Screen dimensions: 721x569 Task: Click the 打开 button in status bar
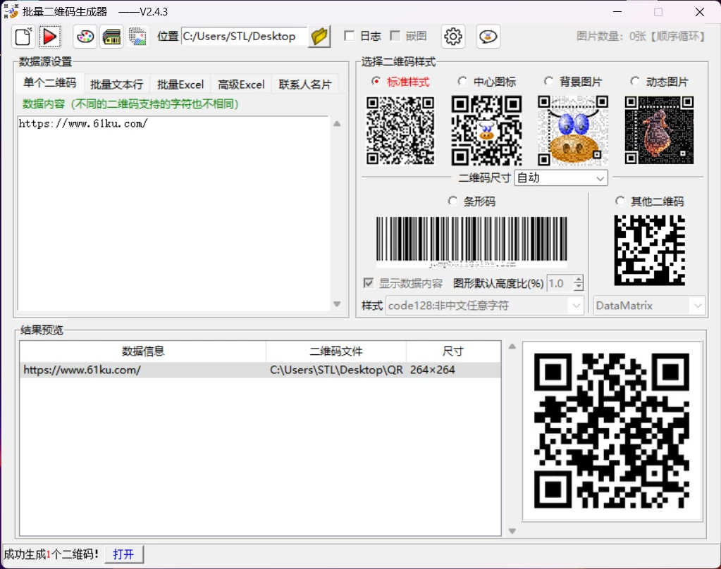pos(123,554)
